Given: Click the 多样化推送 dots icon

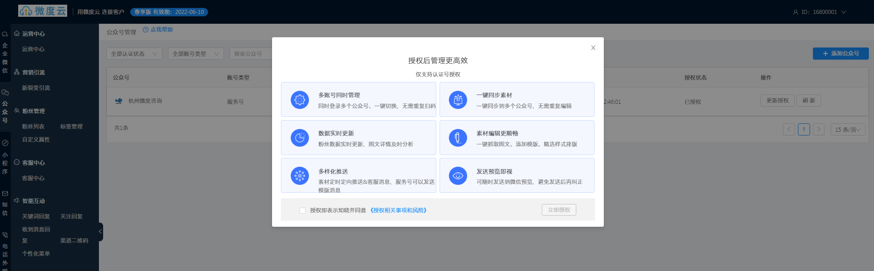Looking at the screenshot, I should coord(300,176).
